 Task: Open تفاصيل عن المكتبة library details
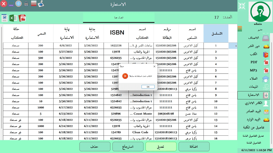coord(254,127)
